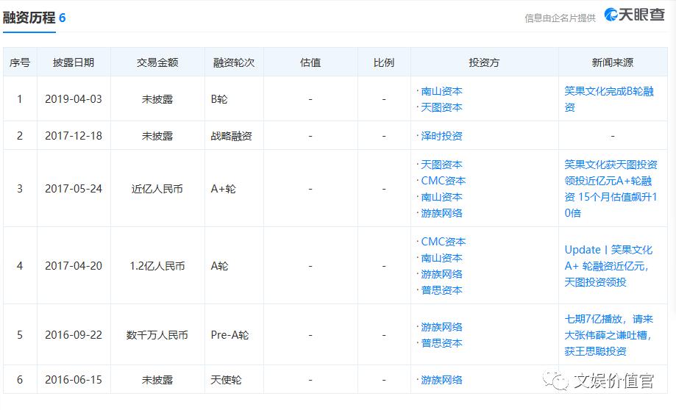Select the date 2017-04-20
This screenshot has width=676, height=410.
tap(74, 266)
